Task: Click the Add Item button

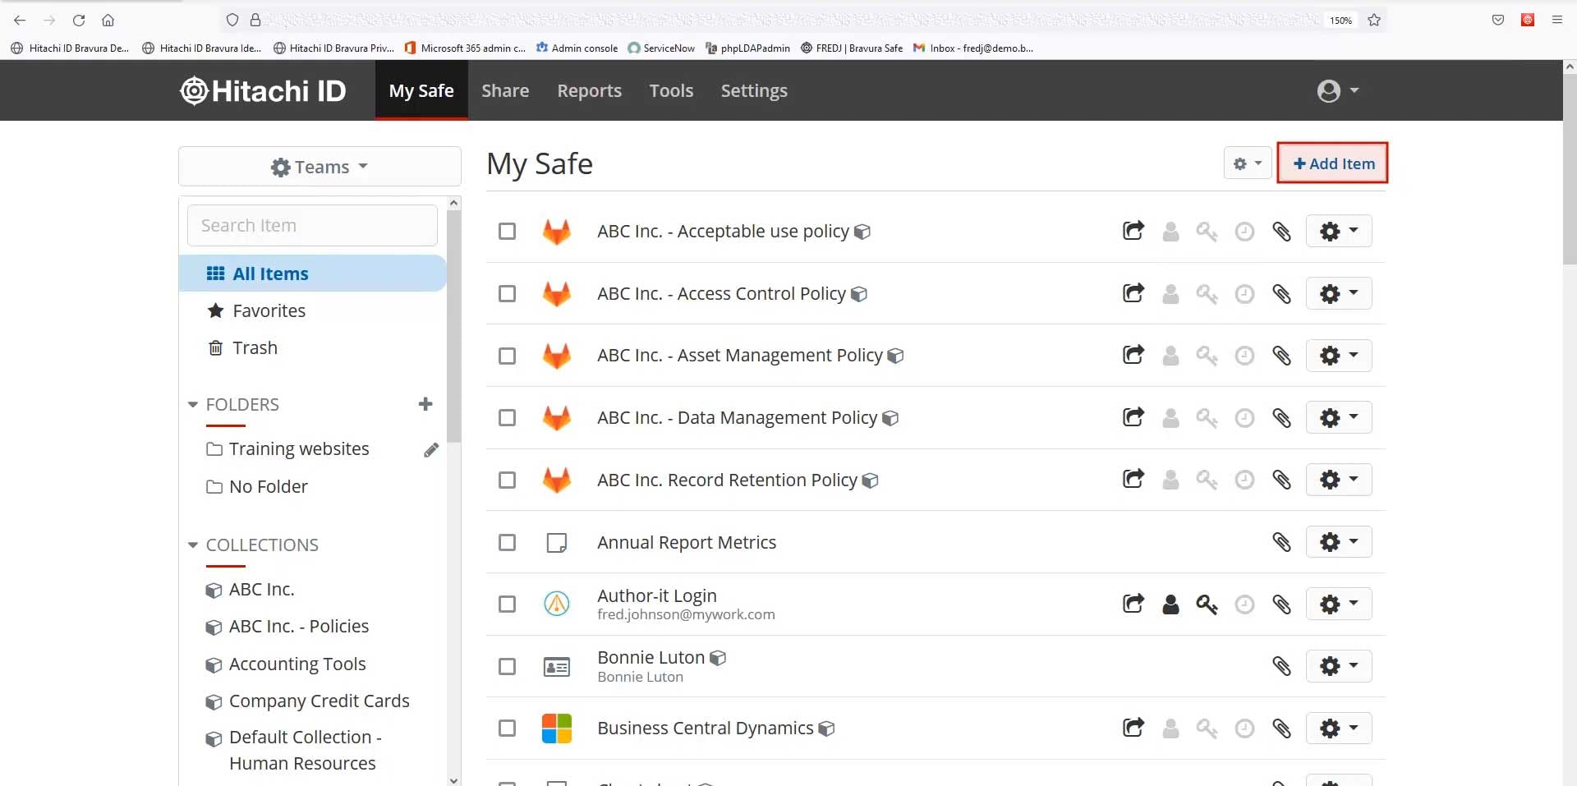Action: click(x=1332, y=163)
